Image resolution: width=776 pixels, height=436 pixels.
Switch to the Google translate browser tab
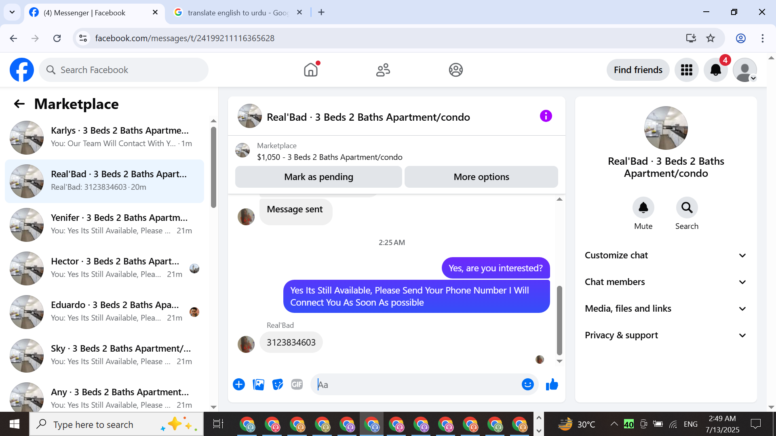tap(238, 13)
